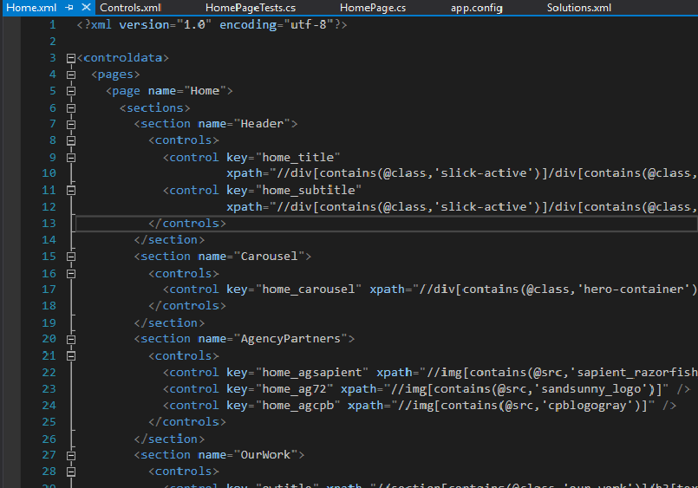
Task: Collapse the home_title control on line 9
Action: click(x=70, y=158)
